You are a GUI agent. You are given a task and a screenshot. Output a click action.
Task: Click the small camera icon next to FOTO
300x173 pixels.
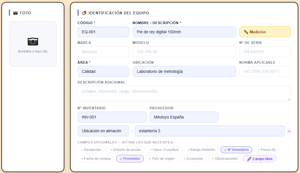pos(15,13)
